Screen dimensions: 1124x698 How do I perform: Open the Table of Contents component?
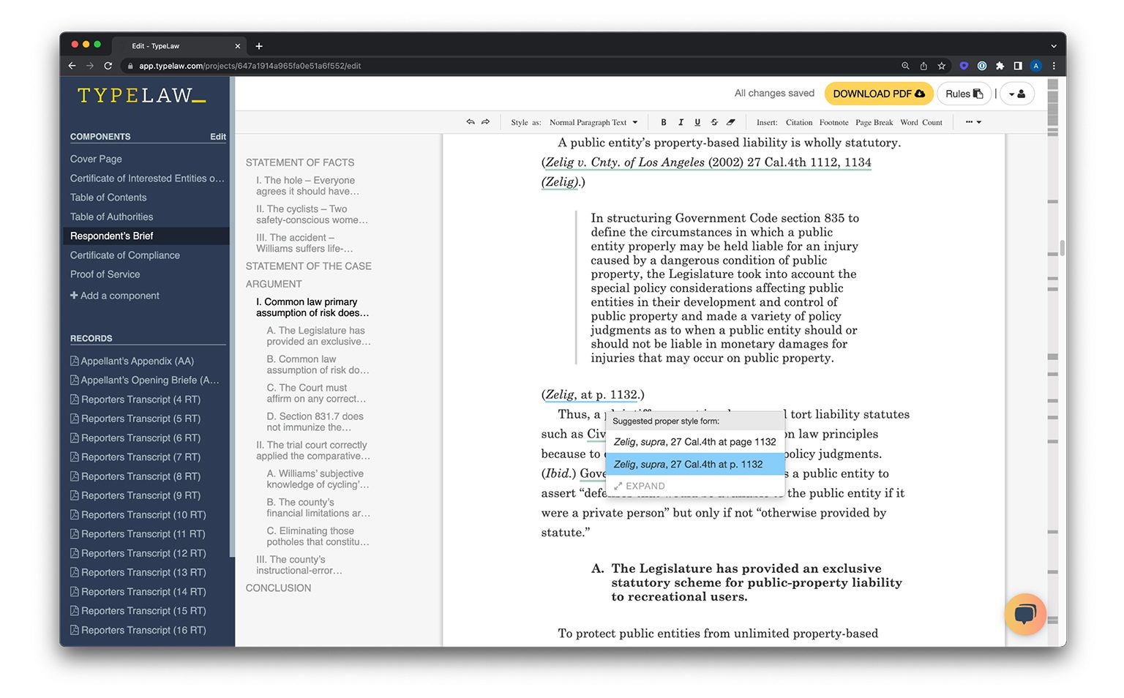point(108,198)
